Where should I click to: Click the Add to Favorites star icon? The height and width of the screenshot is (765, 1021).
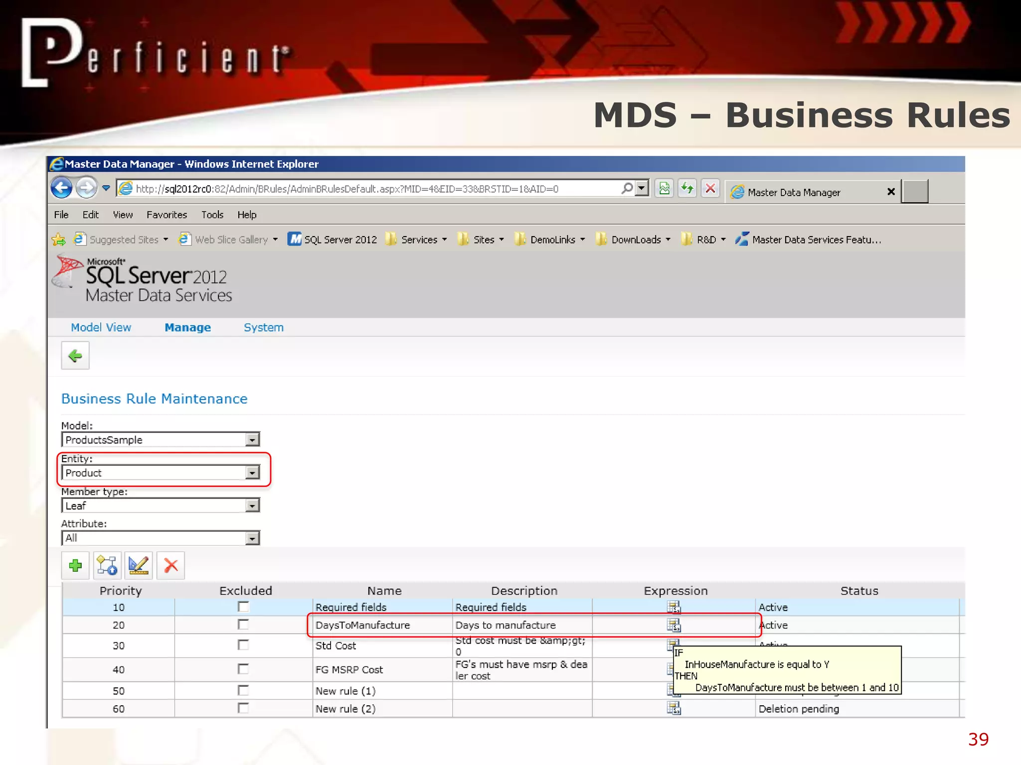coord(59,240)
